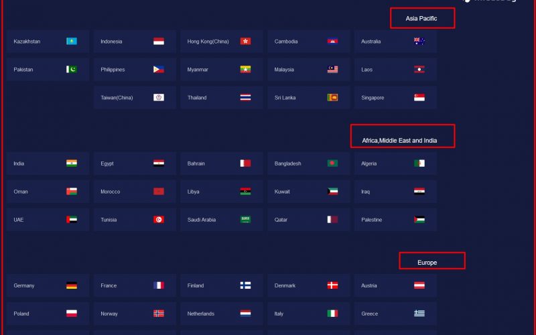Click the Libya flag icon
Viewport: 536px width, 335px height.
click(245, 192)
